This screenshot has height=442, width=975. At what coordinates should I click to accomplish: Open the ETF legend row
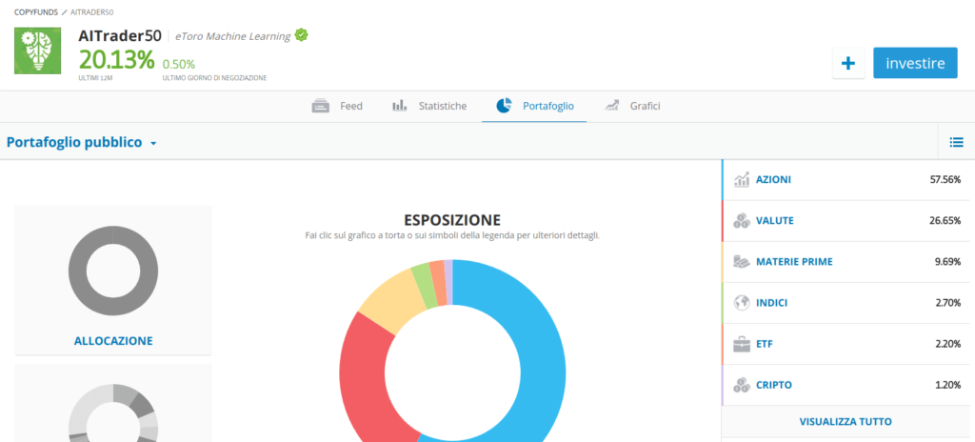846,344
